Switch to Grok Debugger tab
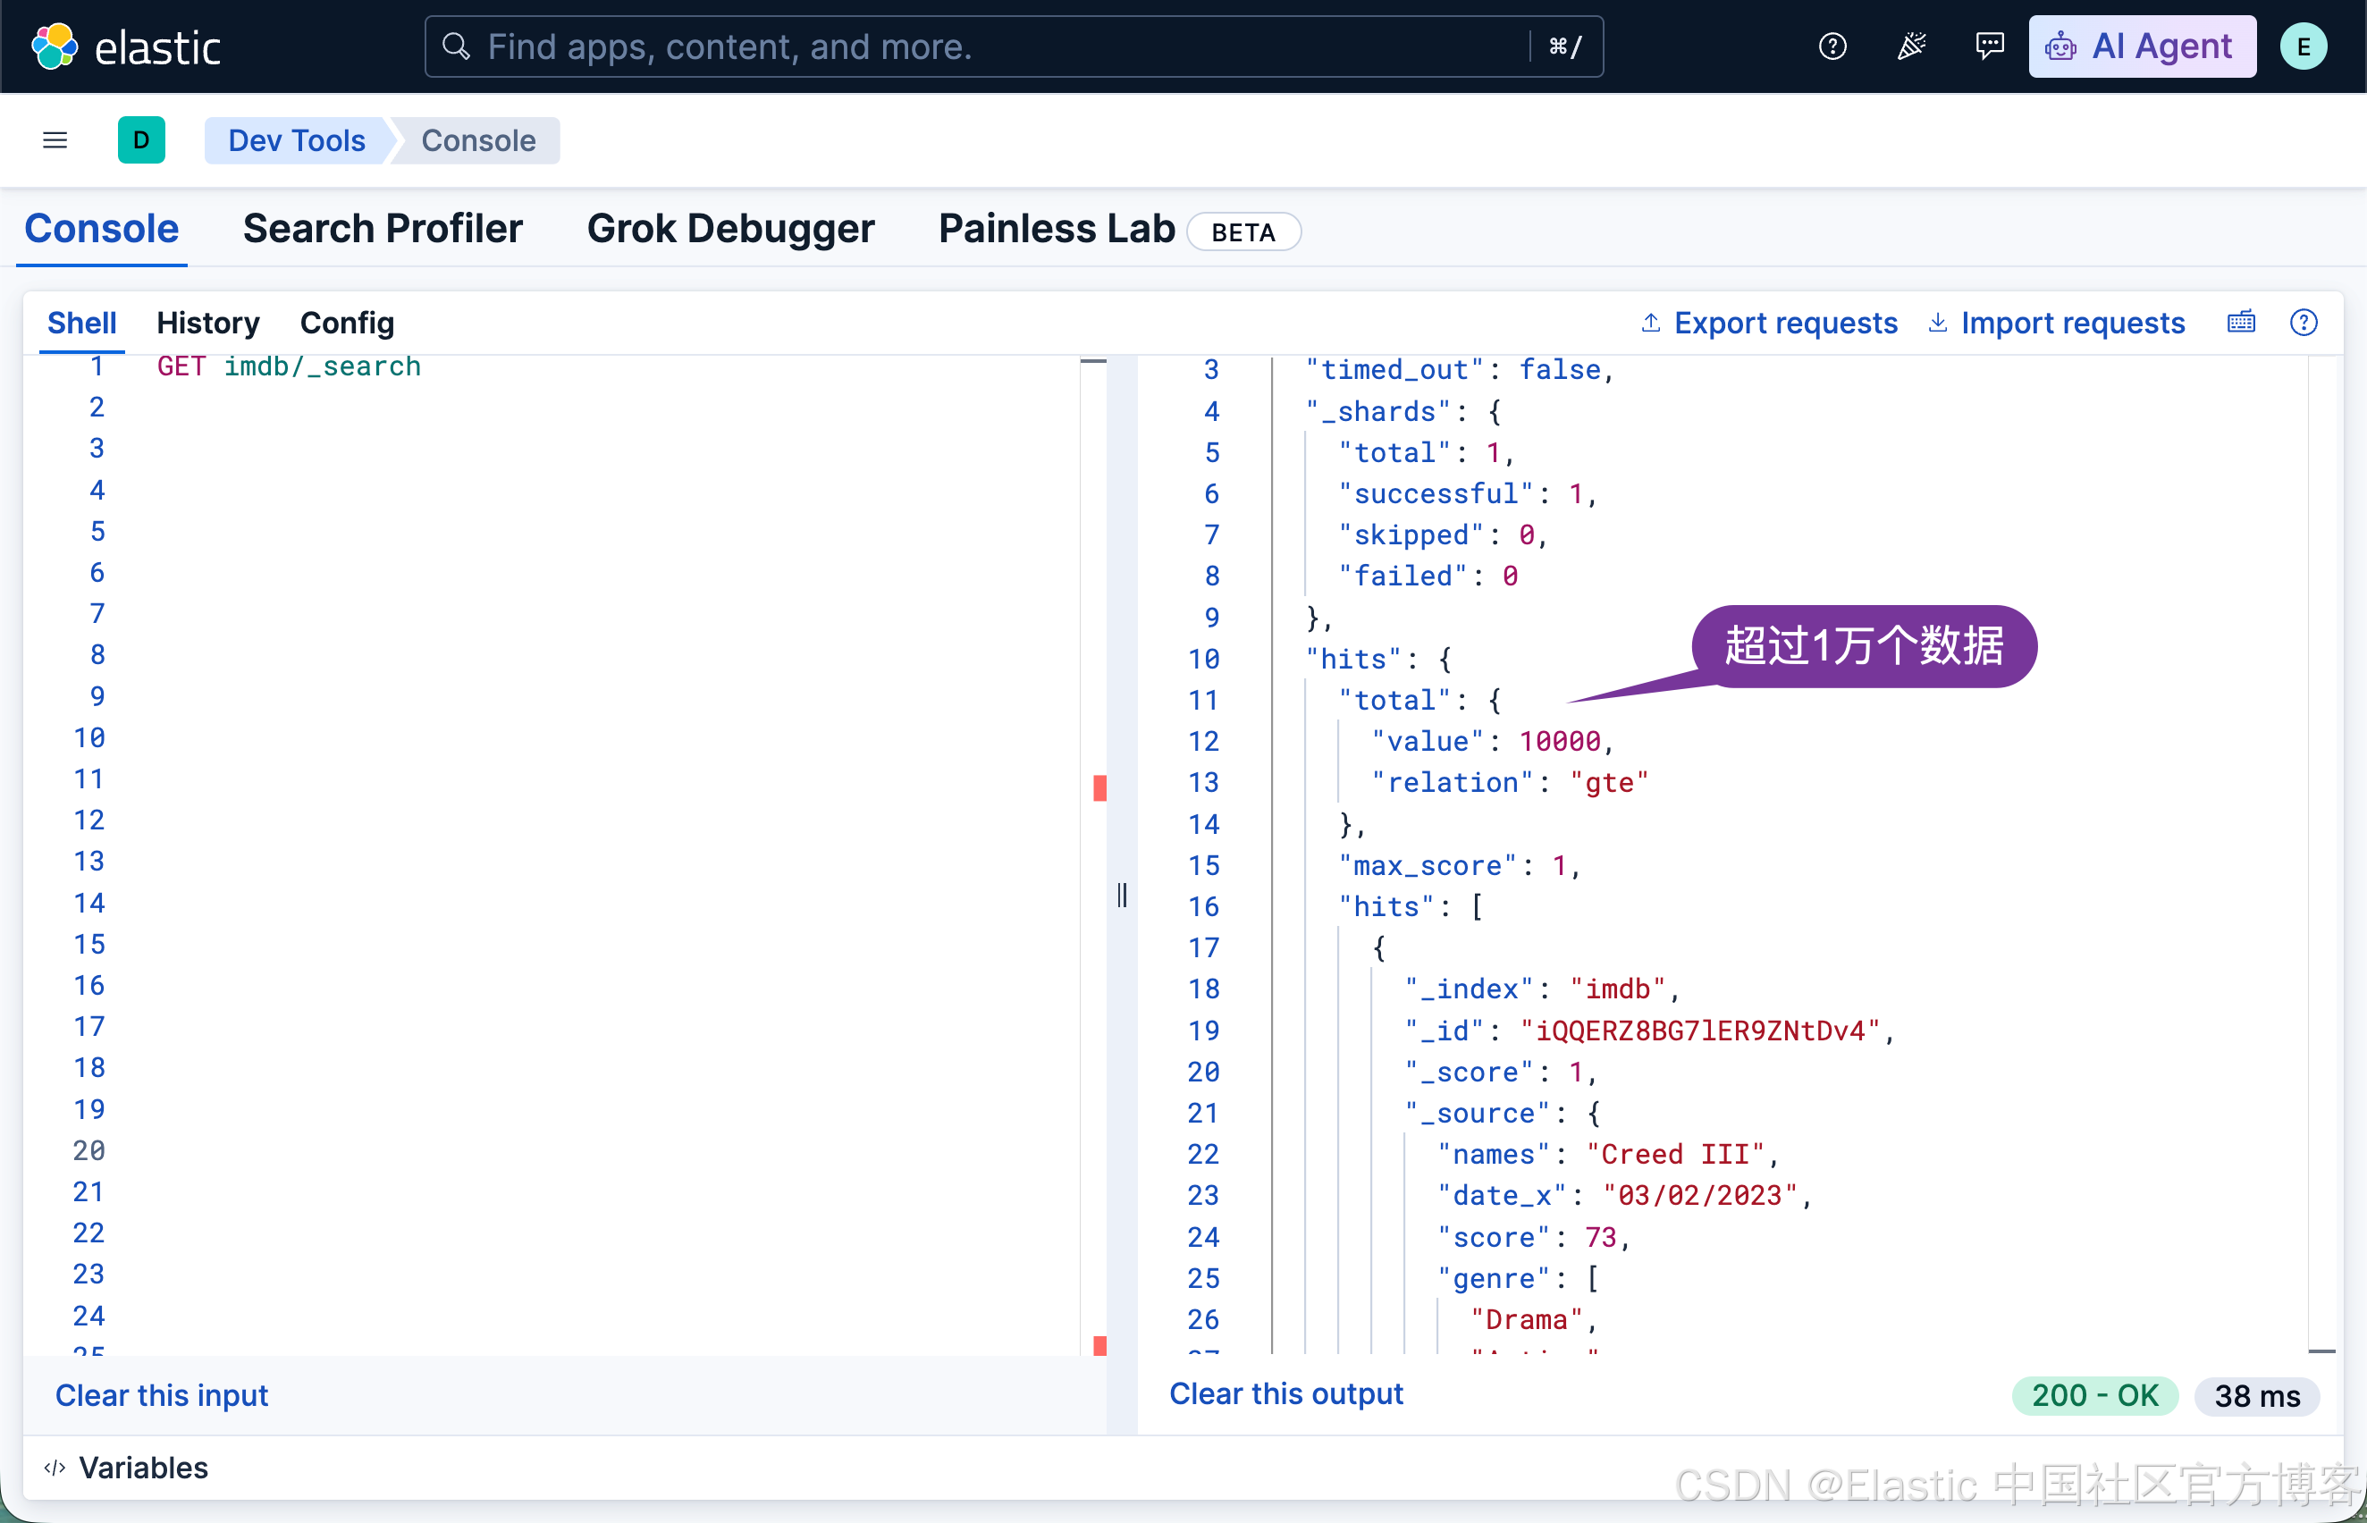2367x1523 pixels. (x=730, y=229)
